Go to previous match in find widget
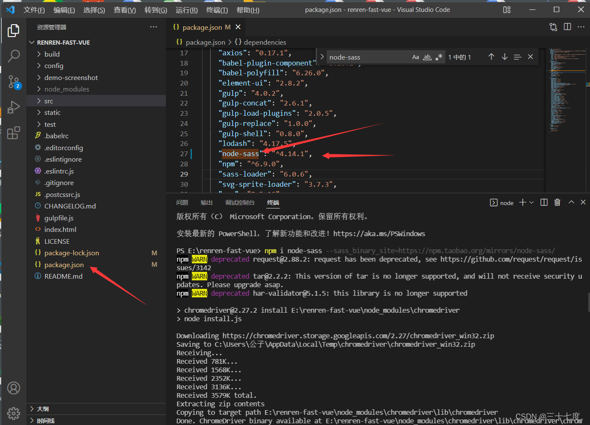 point(491,57)
